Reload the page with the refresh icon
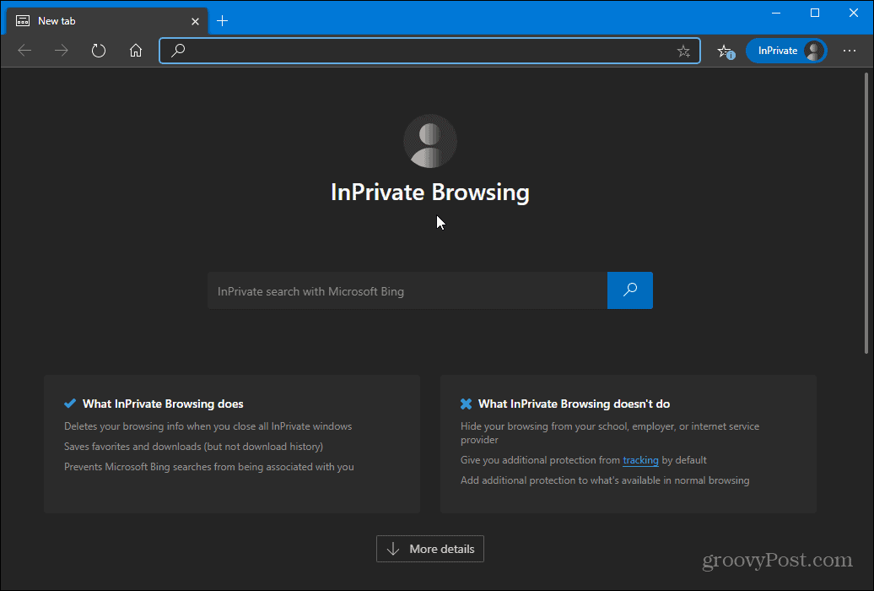Screen dimensions: 874x591 (99, 51)
